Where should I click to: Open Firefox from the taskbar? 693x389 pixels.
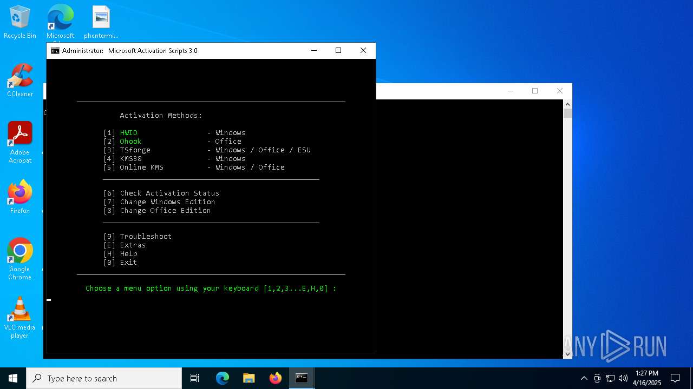click(276, 378)
